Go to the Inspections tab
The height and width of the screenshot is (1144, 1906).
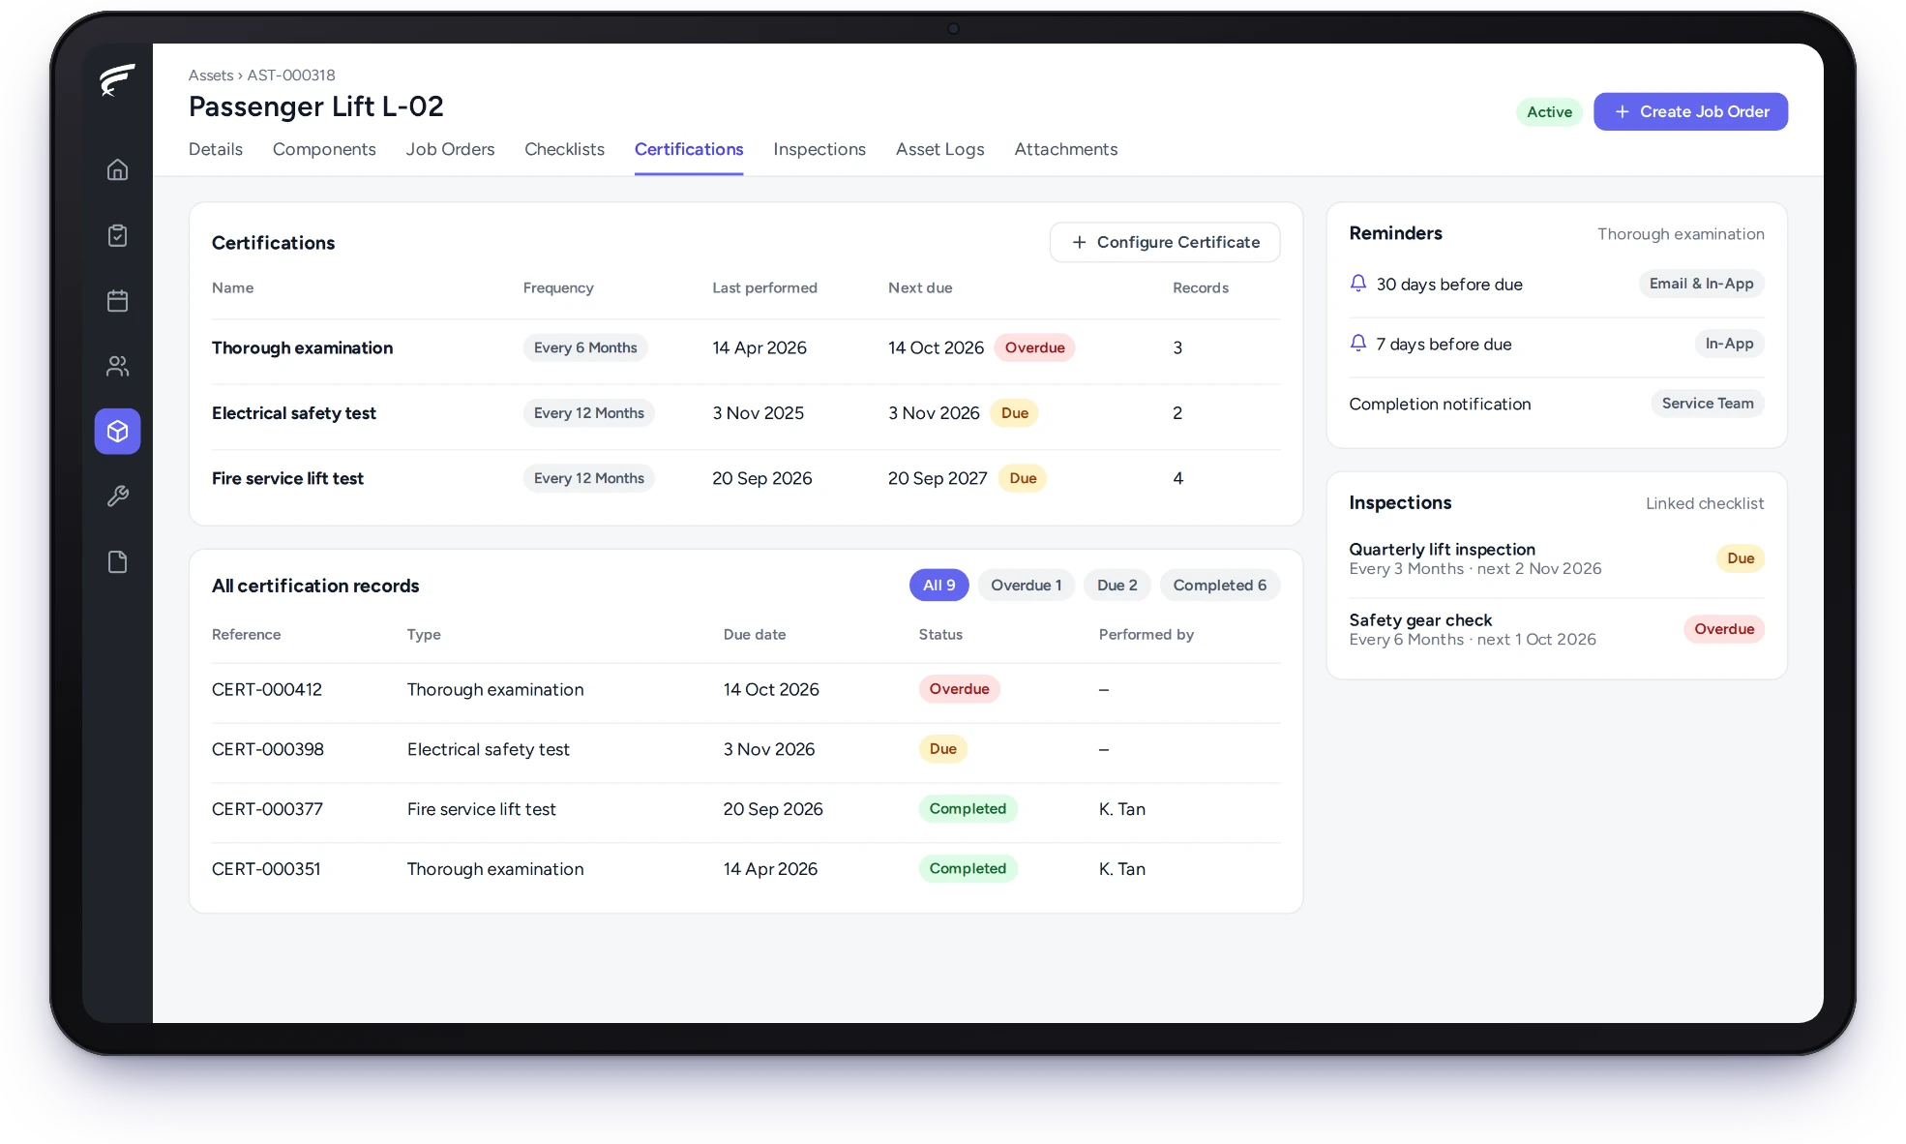coord(819,149)
